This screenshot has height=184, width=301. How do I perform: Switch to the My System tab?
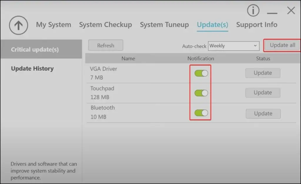[x=53, y=25]
